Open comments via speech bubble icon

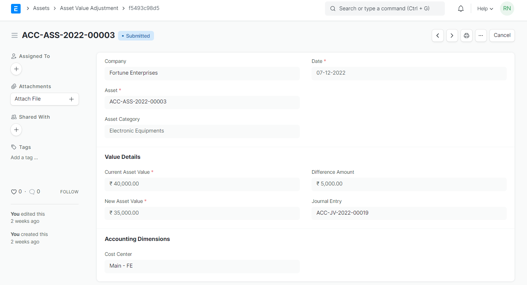pyautogui.click(x=32, y=192)
